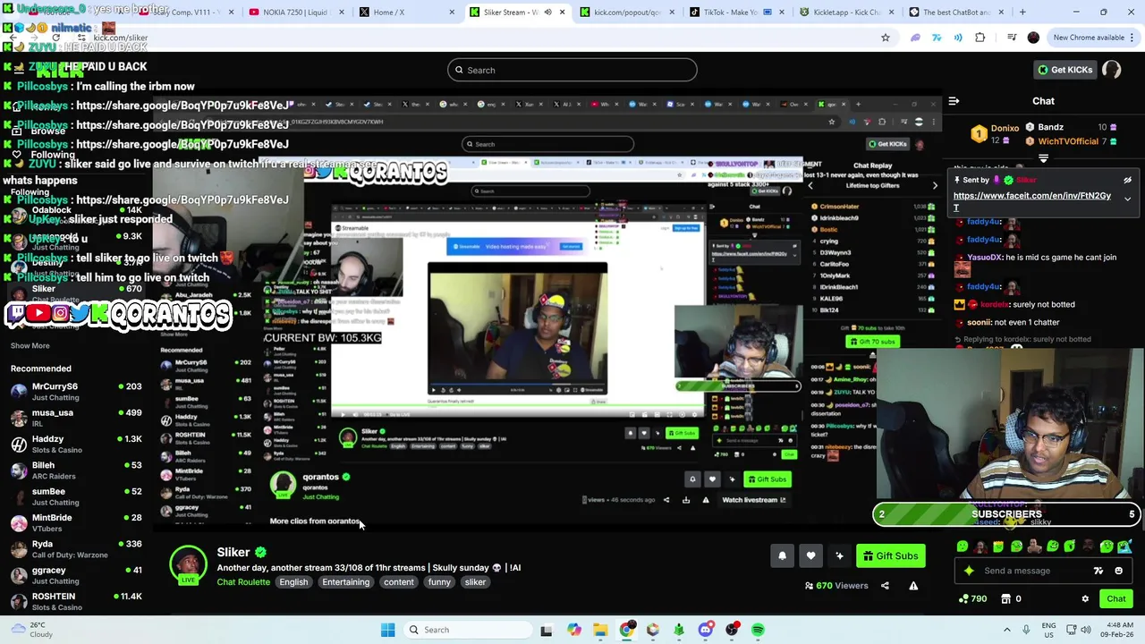Click the volume icon in system tray
Image resolution: width=1145 pixels, height=644 pixels.
click(x=1085, y=630)
